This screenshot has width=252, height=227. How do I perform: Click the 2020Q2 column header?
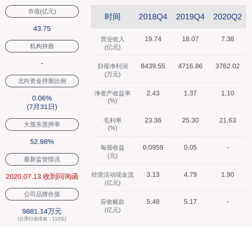pyautogui.click(x=227, y=17)
